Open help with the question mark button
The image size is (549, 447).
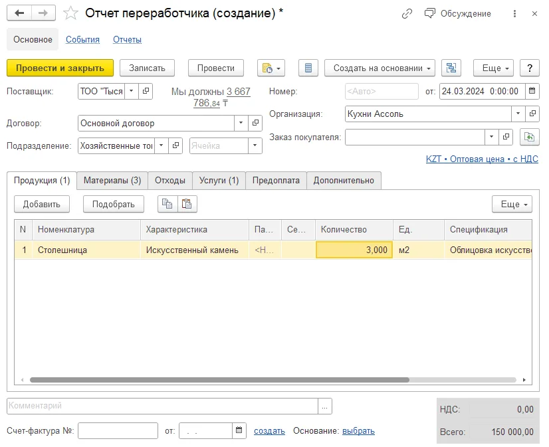(530, 68)
